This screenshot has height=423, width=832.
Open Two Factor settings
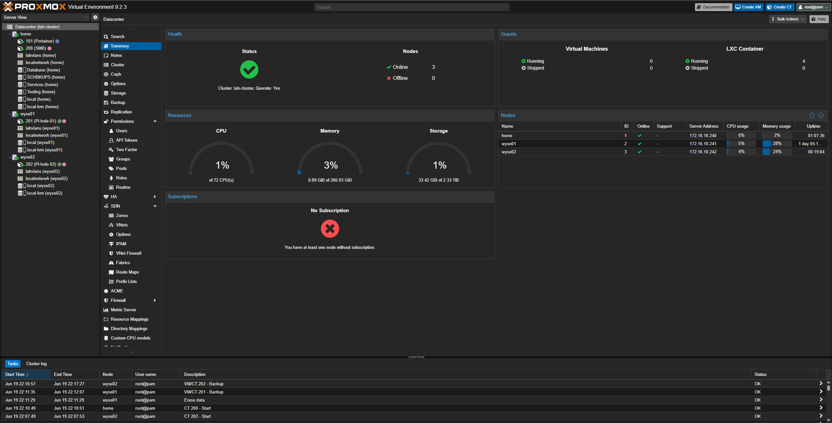click(x=126, y=149)
